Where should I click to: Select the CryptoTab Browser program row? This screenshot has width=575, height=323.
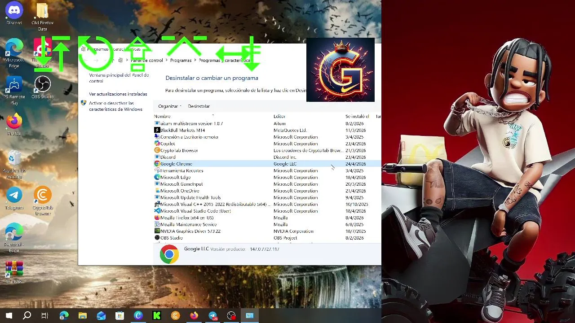tap(267, 150)
